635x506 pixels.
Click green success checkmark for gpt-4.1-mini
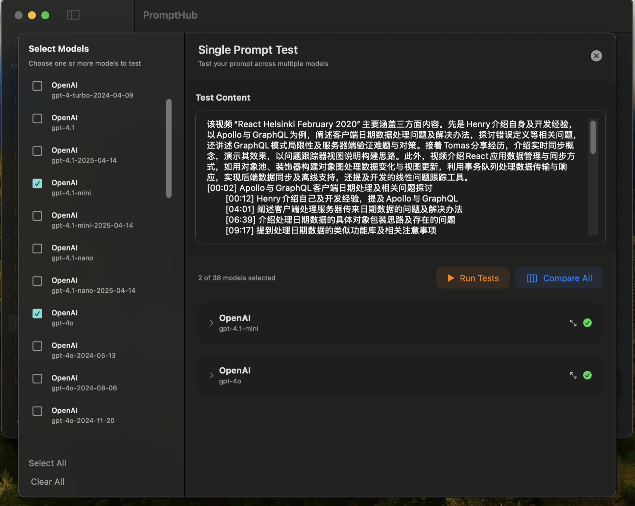pyautogui.click(x=587, y=323)
